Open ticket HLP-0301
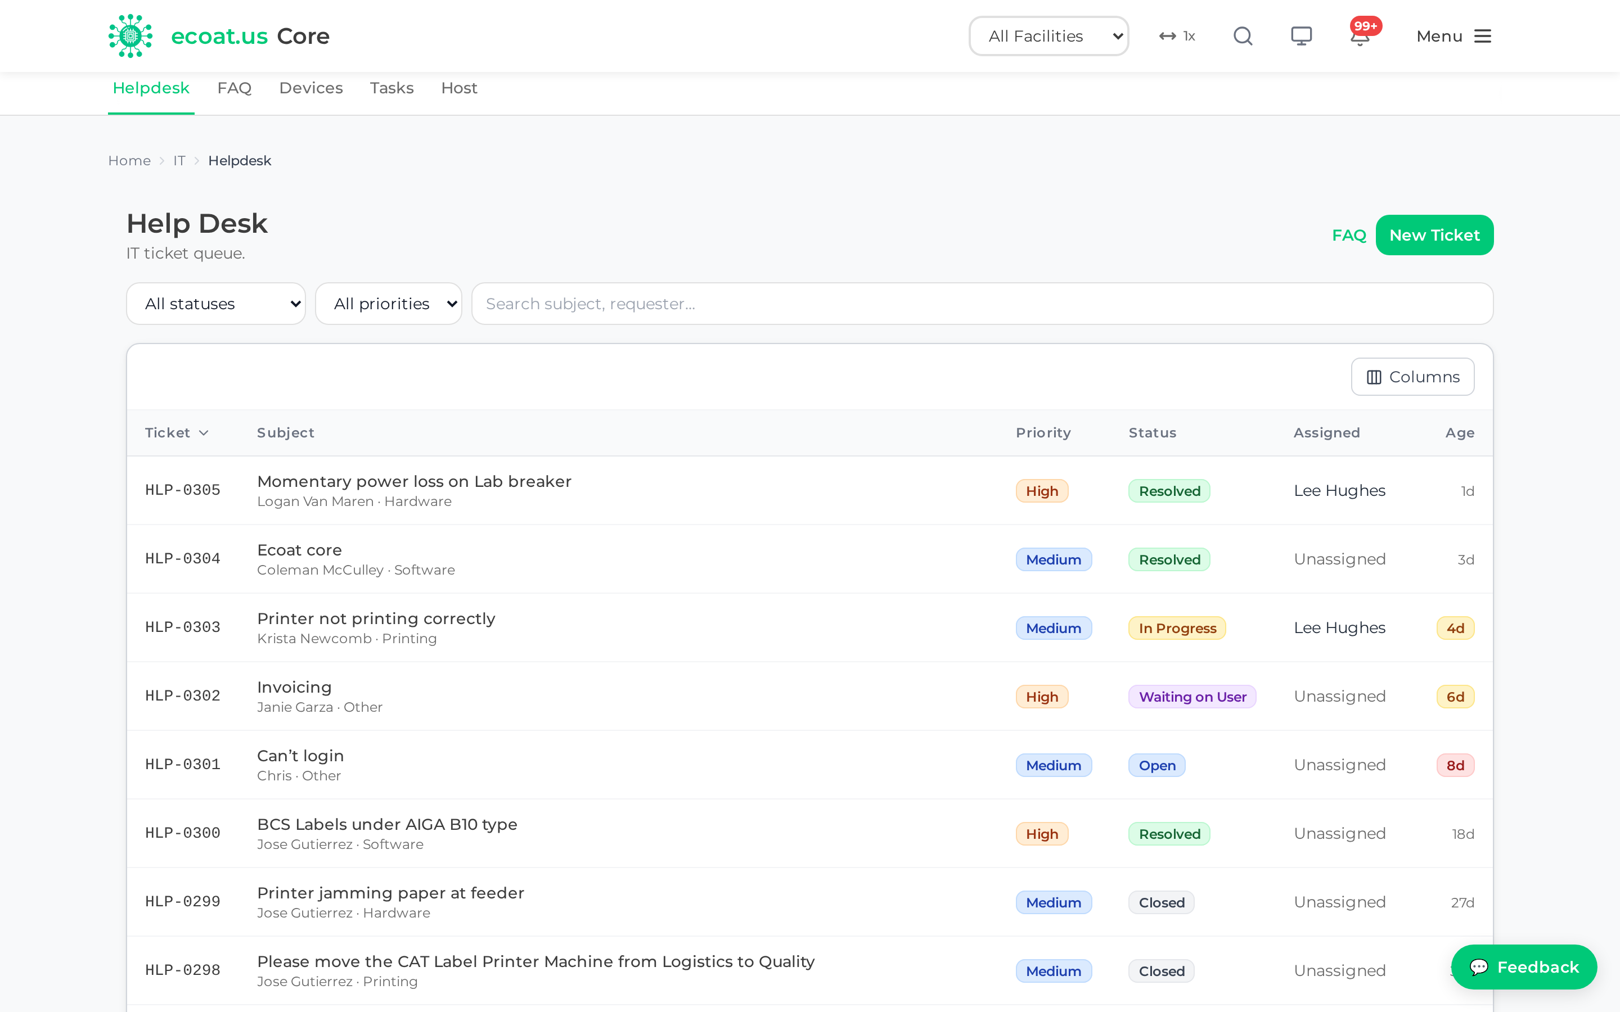The image size is (1620, 1012). [183, 765]
